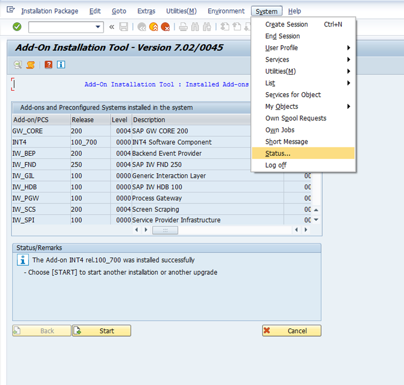Click the Print icon in toolbar
The width and height of the screenshot is (404, 385).
(x=184, y=27)
